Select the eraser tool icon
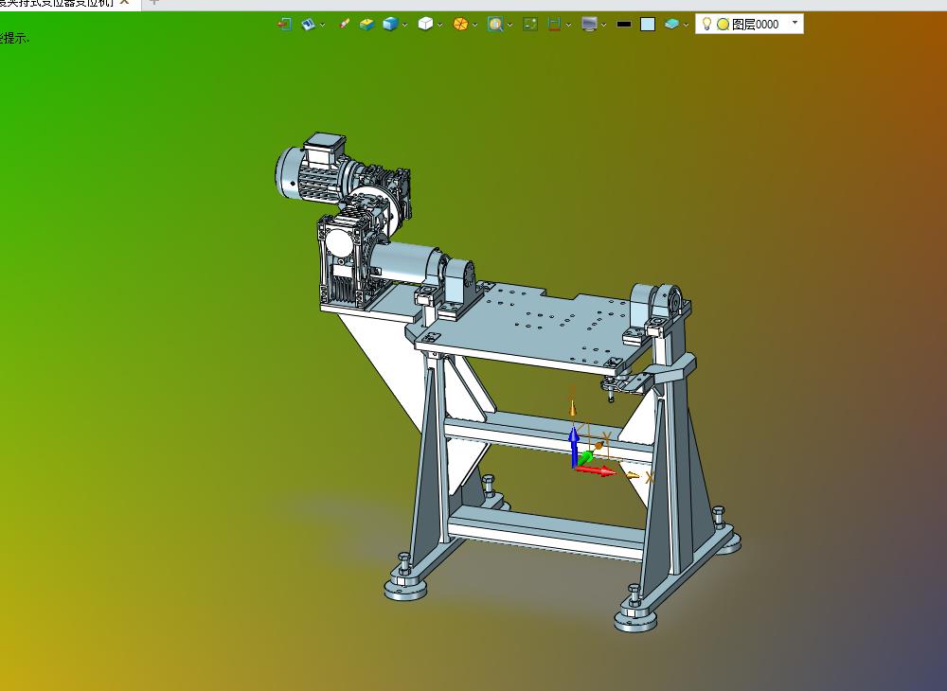Viewport: 947px width, 691px height. [x=345, y=25]
